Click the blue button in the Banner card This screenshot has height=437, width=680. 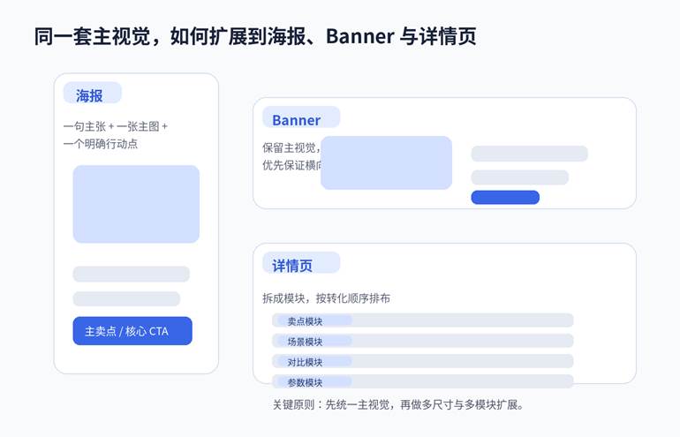point(505,197)
